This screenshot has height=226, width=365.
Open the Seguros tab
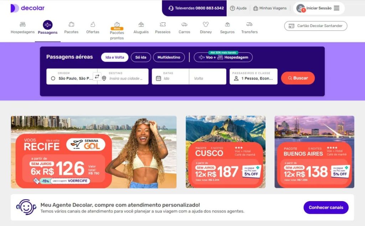[x=227, y=28]
